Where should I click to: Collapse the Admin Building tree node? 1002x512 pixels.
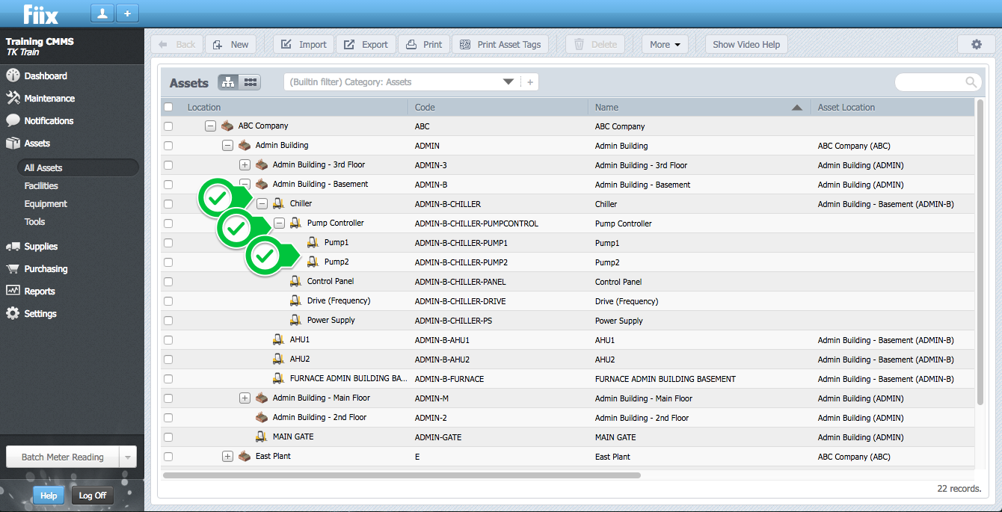[227, 146]
